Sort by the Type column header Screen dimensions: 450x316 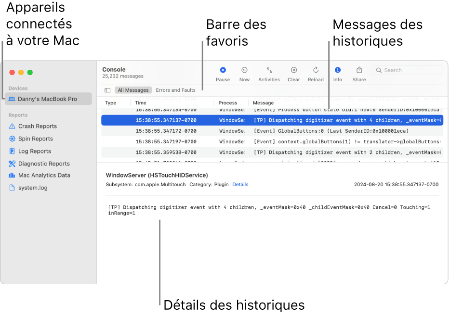click(110, 103)
